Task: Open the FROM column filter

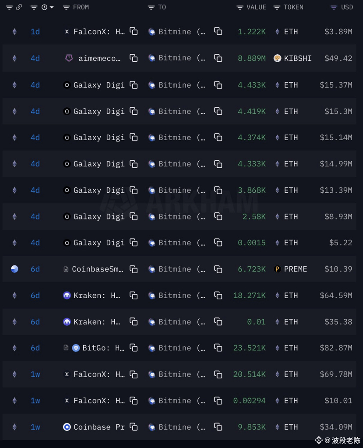Action: point(67,7)
